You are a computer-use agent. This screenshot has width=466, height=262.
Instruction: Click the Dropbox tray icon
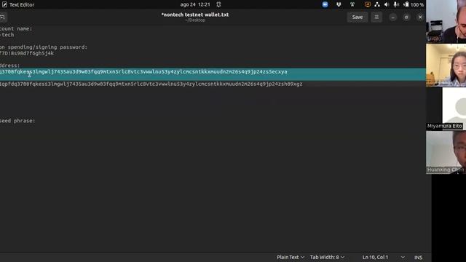(339, 4)
